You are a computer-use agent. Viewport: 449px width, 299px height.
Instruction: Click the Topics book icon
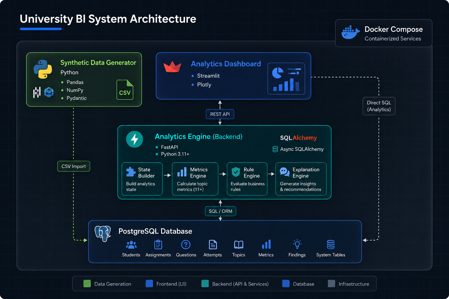(239, 245)
